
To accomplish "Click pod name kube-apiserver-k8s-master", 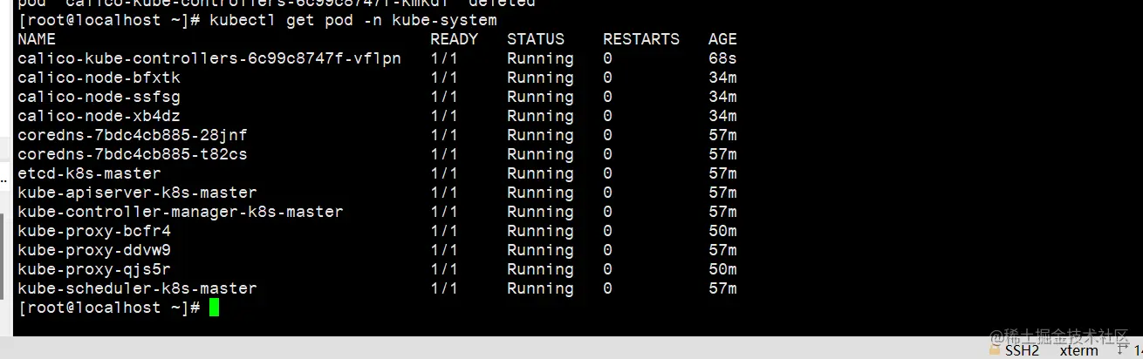I will (x=137, y=193).
